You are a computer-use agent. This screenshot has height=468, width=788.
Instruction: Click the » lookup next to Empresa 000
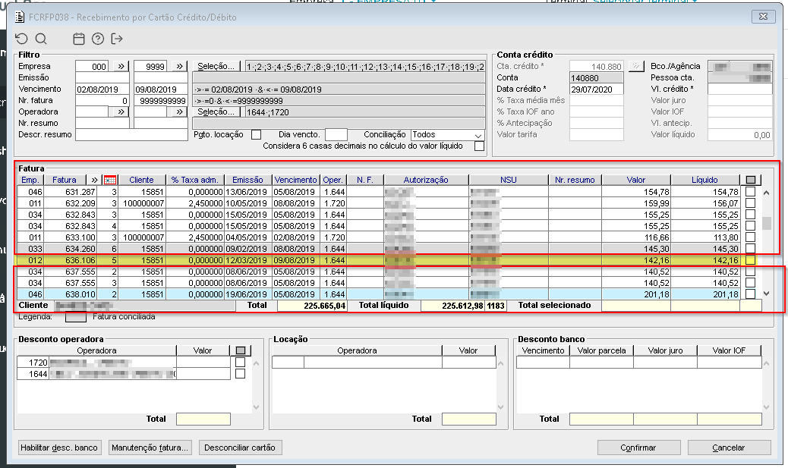pos(119,67)
